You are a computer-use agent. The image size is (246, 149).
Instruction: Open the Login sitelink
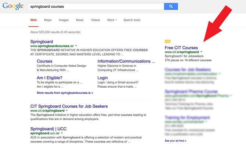(x=102, y=78)
